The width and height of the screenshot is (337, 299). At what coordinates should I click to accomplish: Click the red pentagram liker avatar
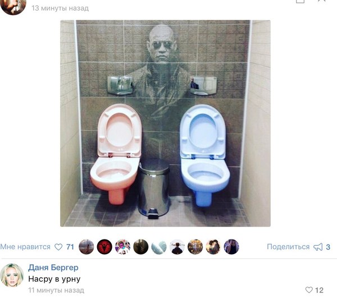[x=104, y=247]
